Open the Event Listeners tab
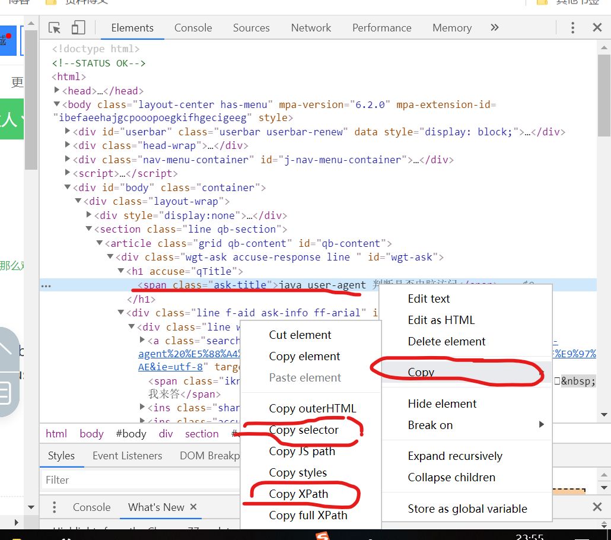 click(x=128, y=455)
